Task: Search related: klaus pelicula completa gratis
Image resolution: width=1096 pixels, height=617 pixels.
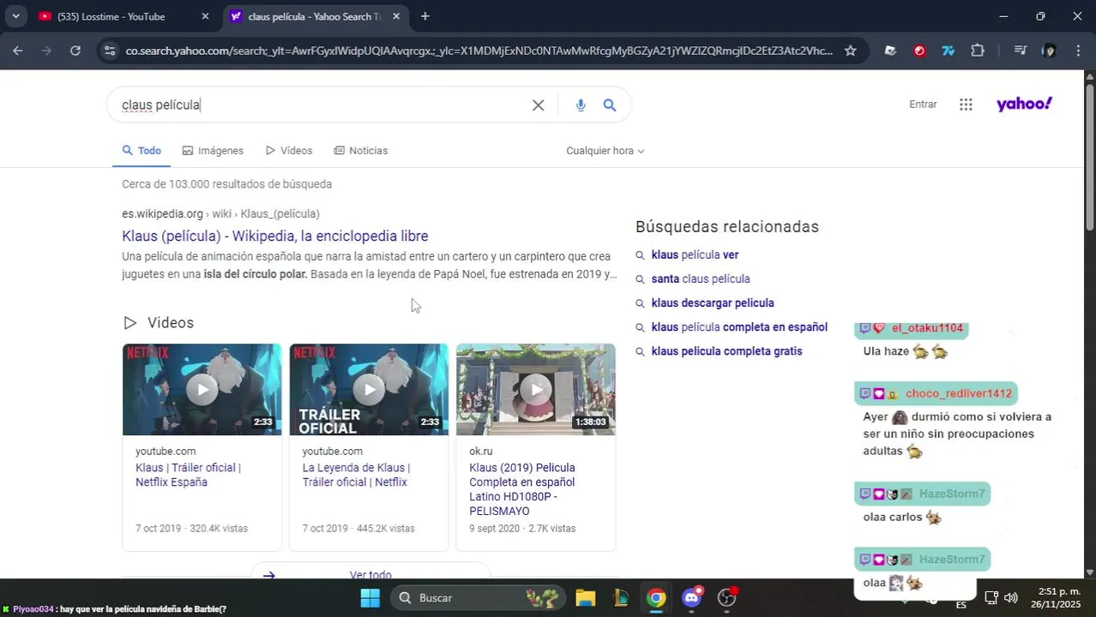Action: click(x=726, y=351)
